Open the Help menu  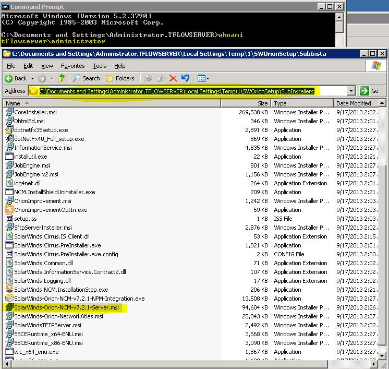120,66
